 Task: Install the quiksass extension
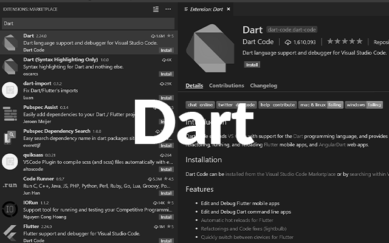(x=166, y=169)
